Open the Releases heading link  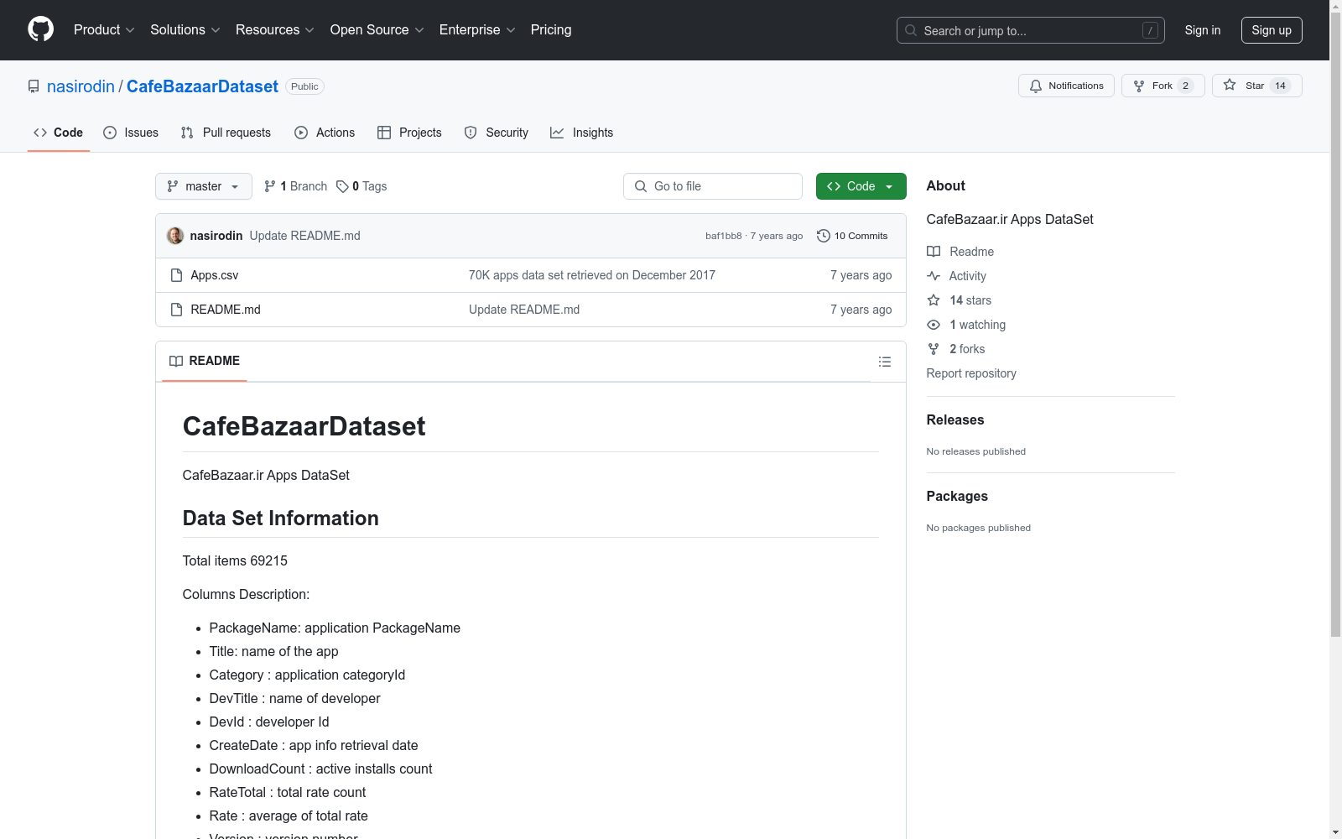[955, 419]
